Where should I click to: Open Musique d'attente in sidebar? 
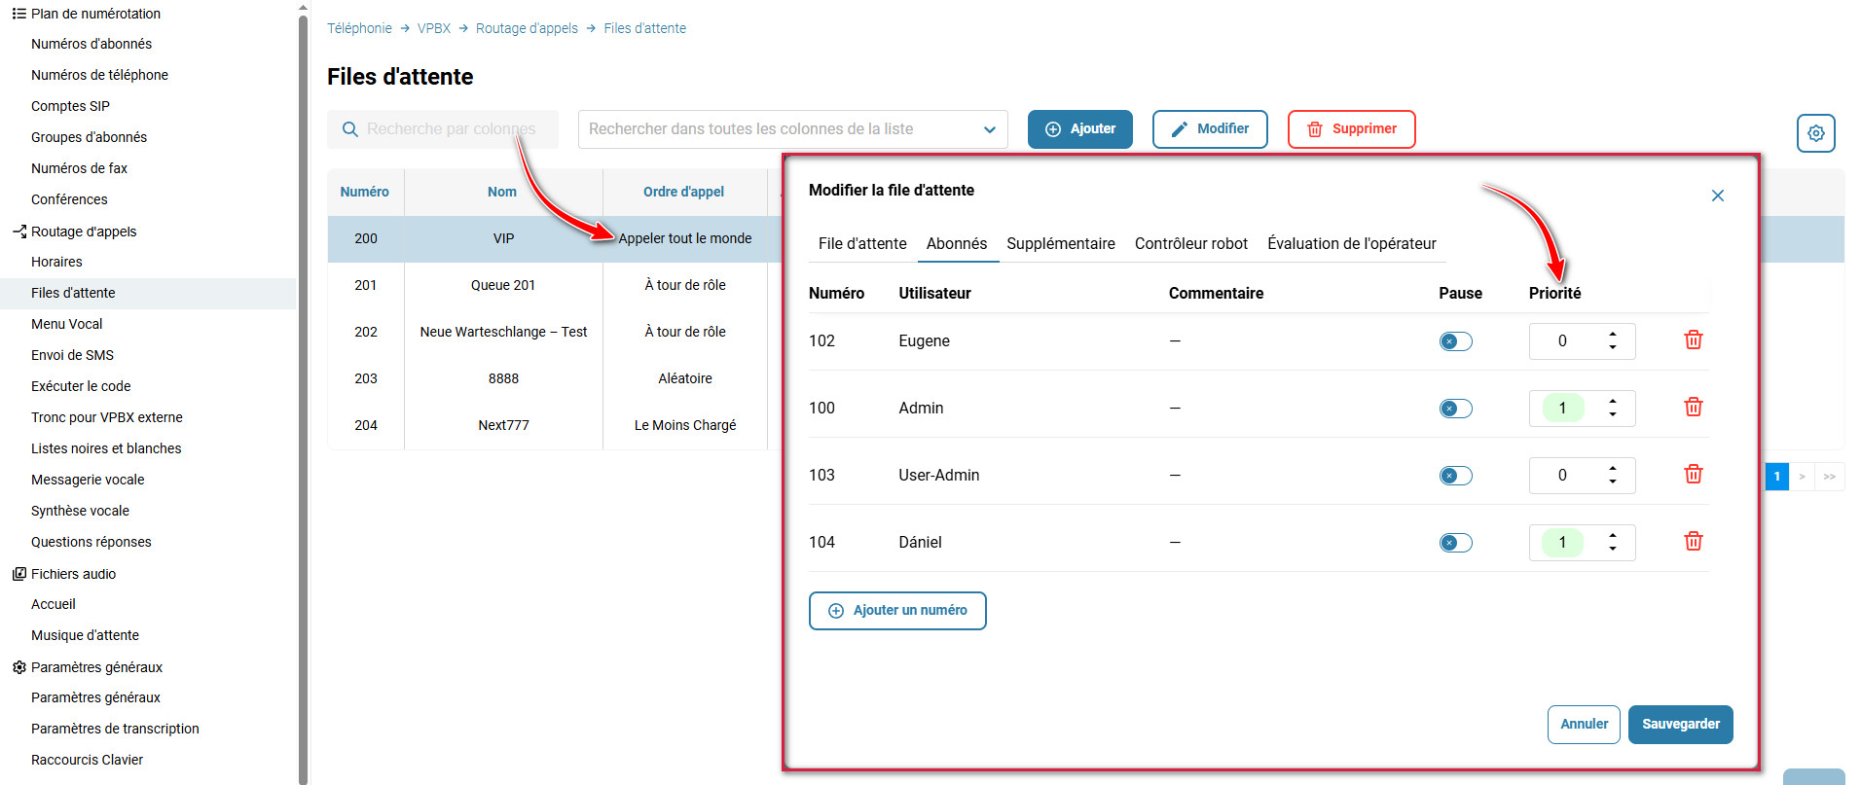click(x=85, y=635)
